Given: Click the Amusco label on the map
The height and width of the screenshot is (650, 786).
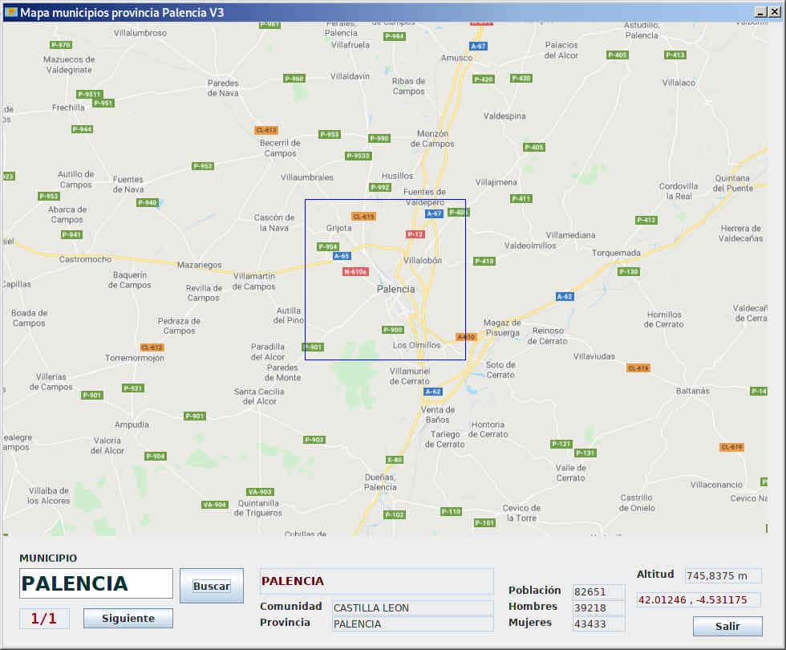Looking at the screenshot, I should [456, 58].
